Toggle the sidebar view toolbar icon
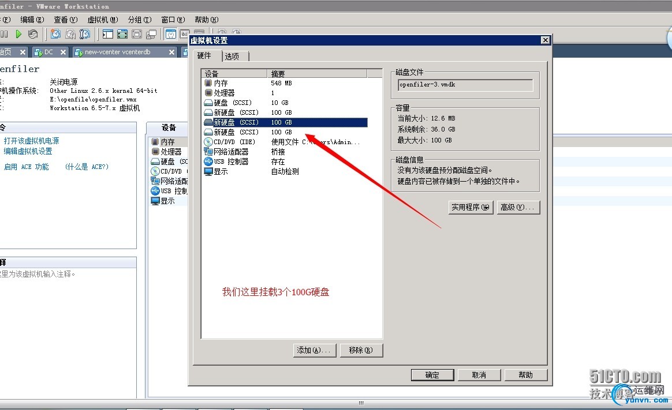The height and width of the screenshot is (410, 672). point(108,34)
